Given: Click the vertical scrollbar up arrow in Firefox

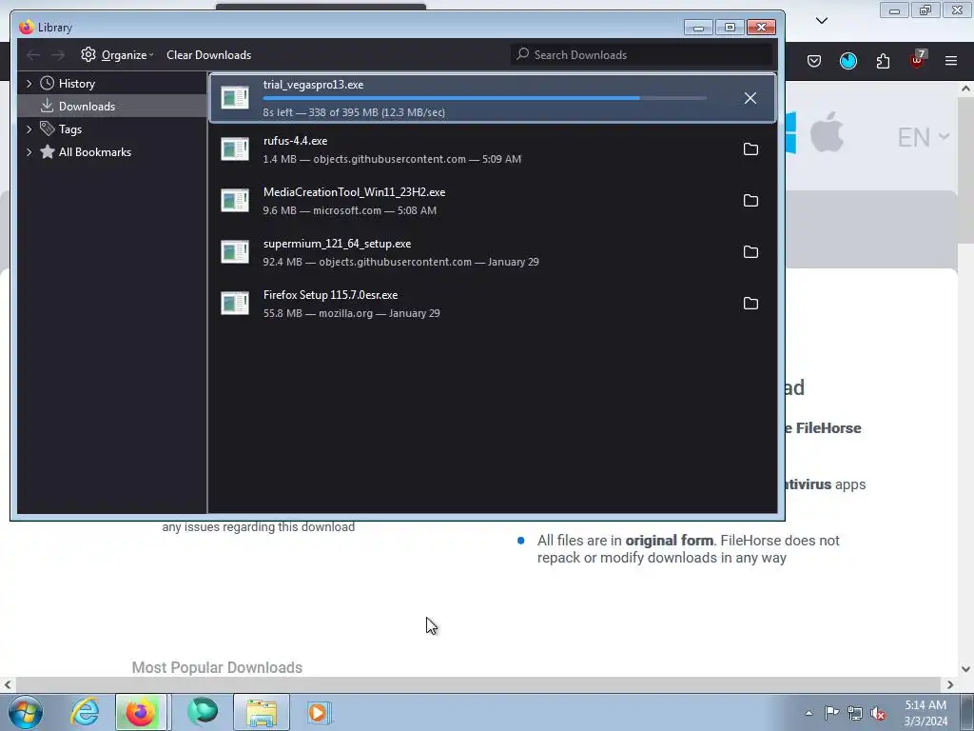Looking at the screenshot, I should (x=965, y=89).
